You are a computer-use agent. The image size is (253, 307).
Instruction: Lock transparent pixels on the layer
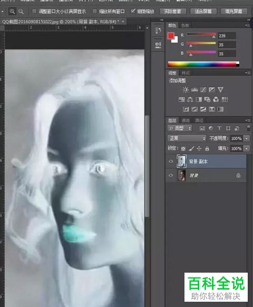tap(183, 148)
